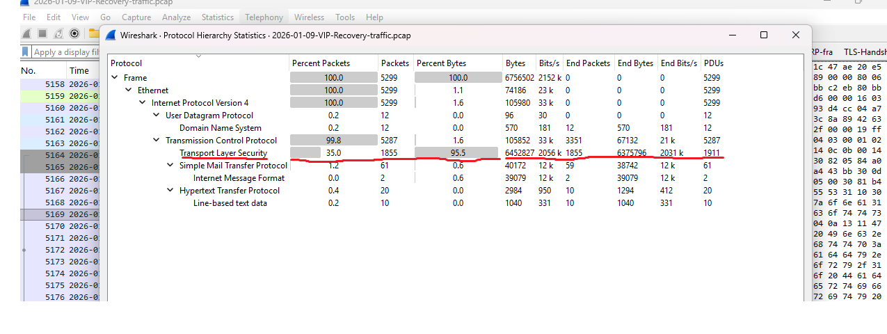
Task: Open the Wireless menu
Action: point(309,17)
